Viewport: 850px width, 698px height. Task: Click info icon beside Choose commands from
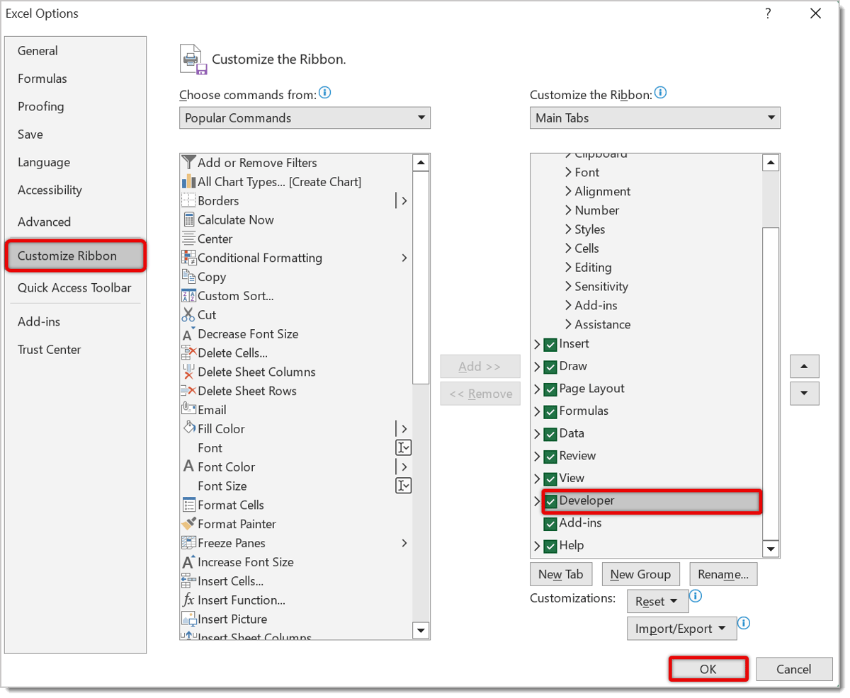(x=325, y=93)
